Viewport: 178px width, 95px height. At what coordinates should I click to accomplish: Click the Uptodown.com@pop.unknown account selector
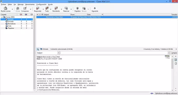pos(166,93)
